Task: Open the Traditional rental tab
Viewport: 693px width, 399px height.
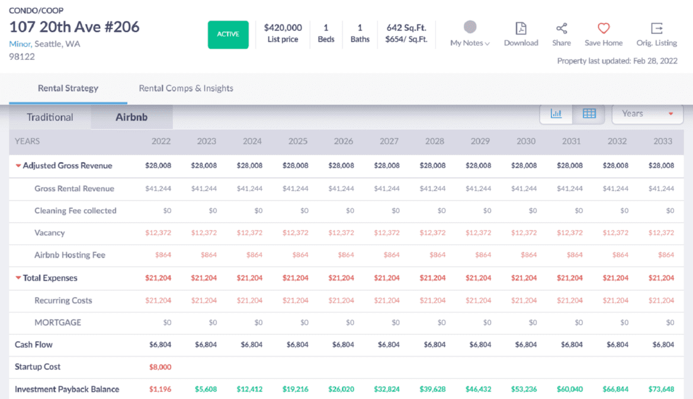Action: click(49, 117)
